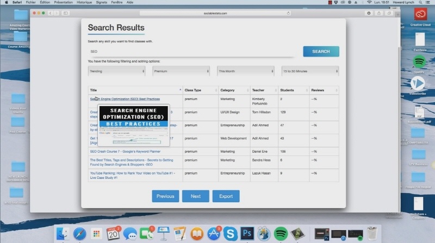
Task: Open the Historique menu
Action: click(x=84, y=2)
